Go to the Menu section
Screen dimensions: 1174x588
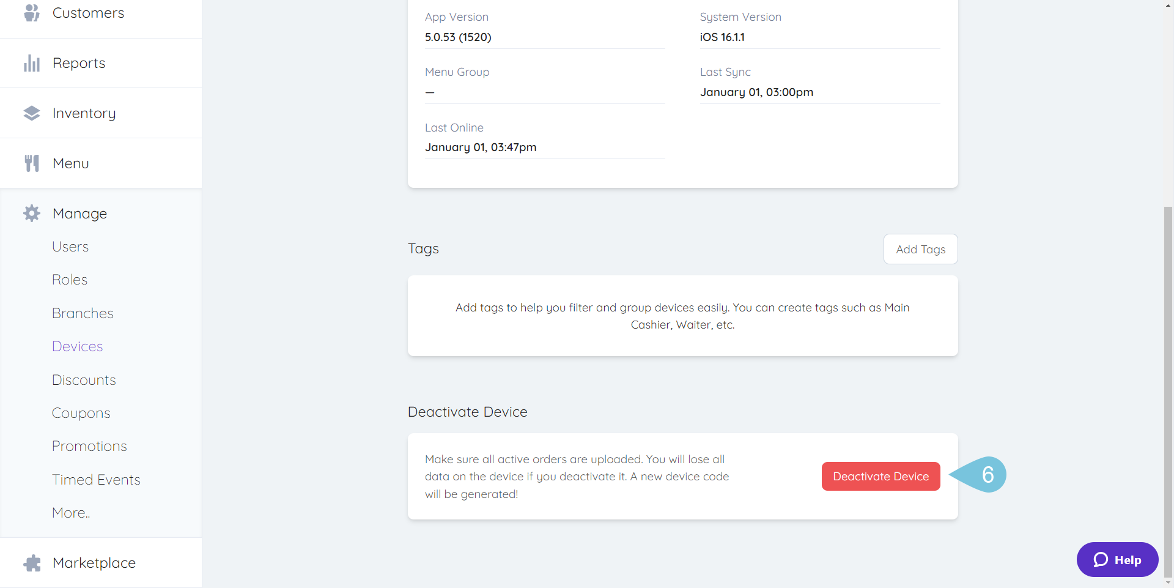101,163
